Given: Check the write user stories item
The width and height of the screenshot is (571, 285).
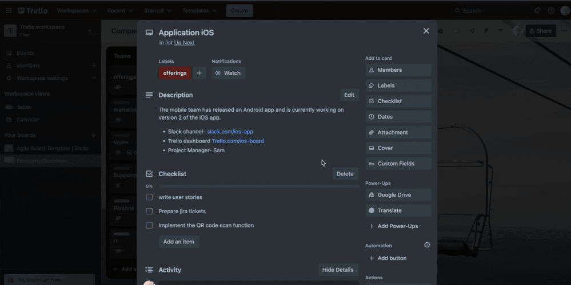Looking at the screenshot, I should (149, 197).
